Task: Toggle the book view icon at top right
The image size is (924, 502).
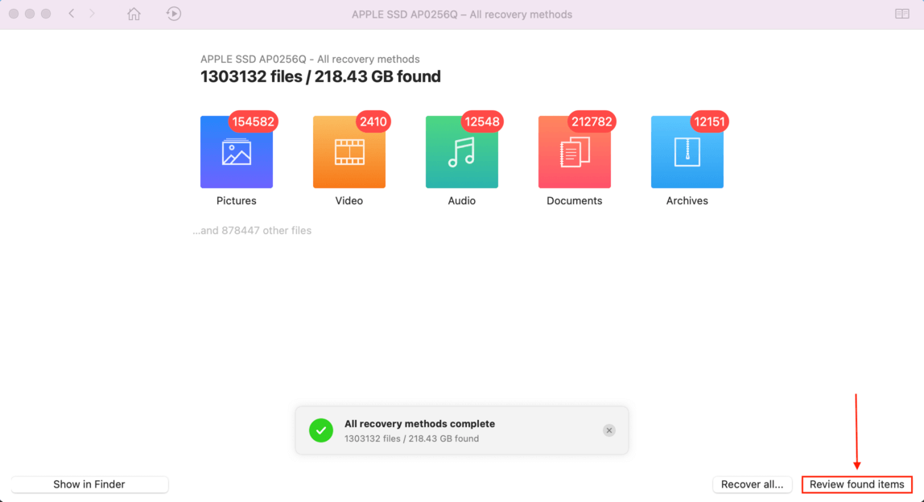Action: point(901,14)
